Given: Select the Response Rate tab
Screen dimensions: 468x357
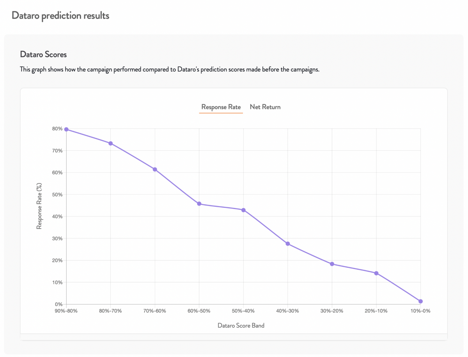Looking at the screenshot, I should (221, 107).
